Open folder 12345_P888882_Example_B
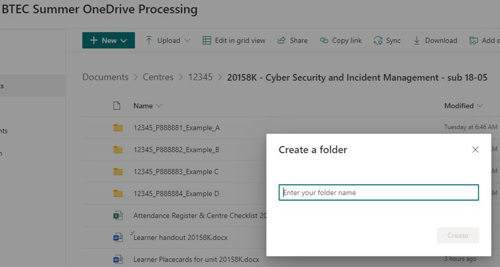This screenshot has width=500, height=267. click(x=176, y=150)
